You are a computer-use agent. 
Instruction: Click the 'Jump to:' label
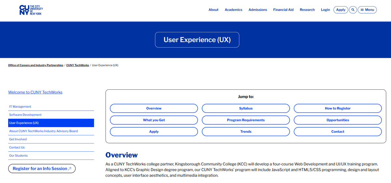[x=246, y=97]
